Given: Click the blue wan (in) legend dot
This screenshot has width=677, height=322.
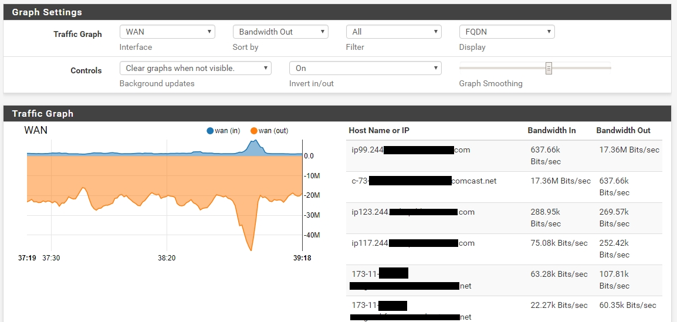Looking at the screenshot, I should click(211, 131).
